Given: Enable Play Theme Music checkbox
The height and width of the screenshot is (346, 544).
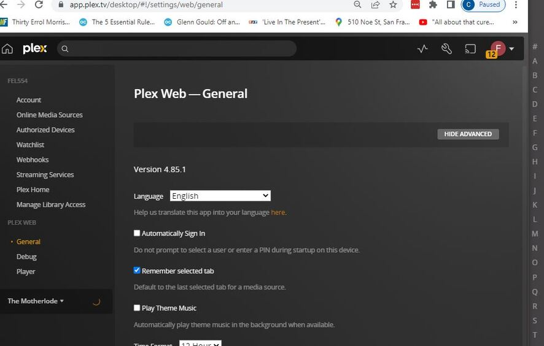Looking at the screenshot, I should (137, 307).
